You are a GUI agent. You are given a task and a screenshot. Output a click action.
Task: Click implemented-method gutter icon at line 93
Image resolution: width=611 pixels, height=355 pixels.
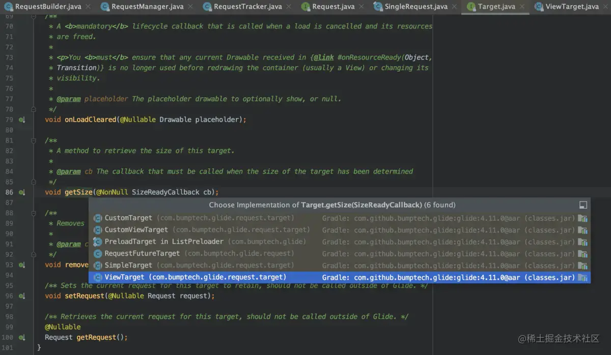[22, 265]
